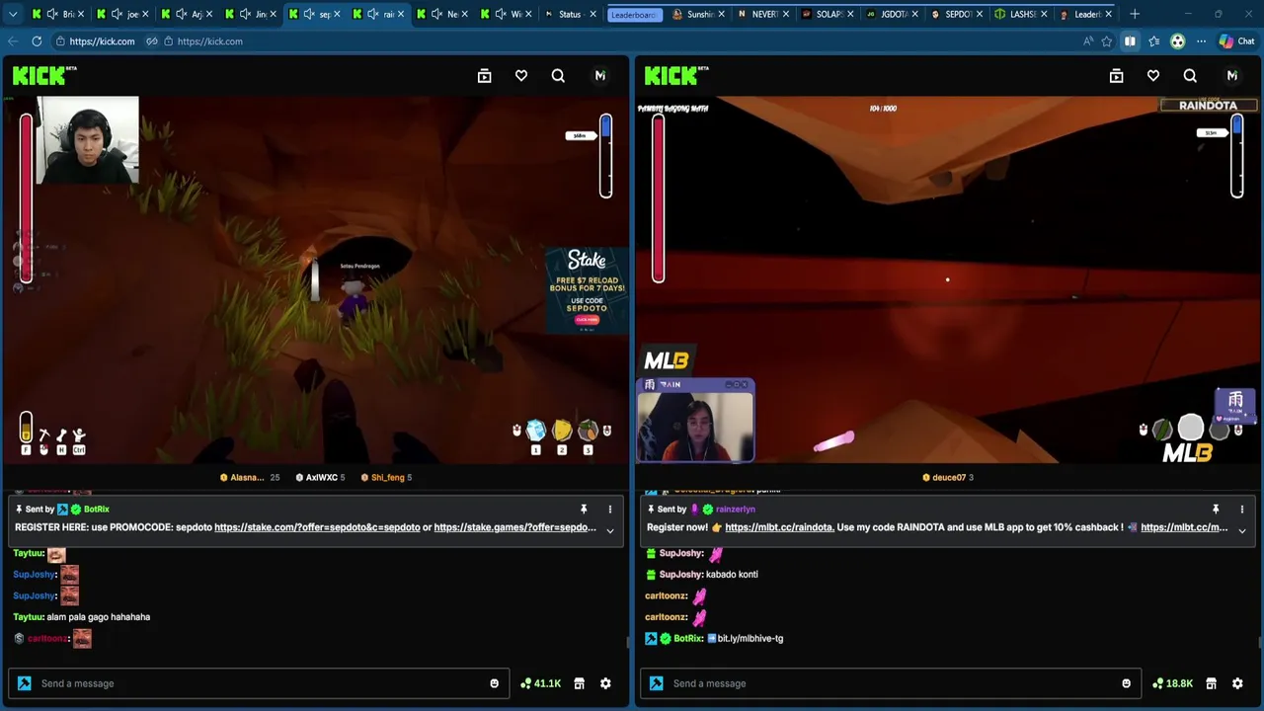The height and width of the screenshot is (711, 1264).
Task: Select the highlighted Leaderboard tab group
Action: point(633,14)
